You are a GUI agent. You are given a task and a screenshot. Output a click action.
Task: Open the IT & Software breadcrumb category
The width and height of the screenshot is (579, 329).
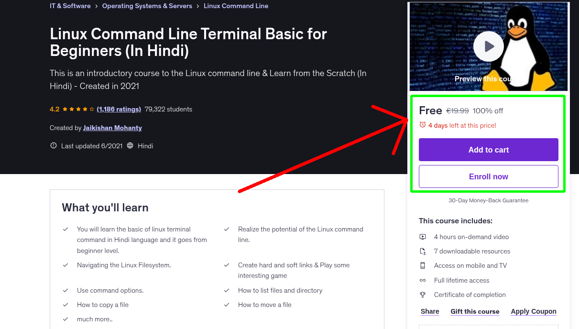70,6
